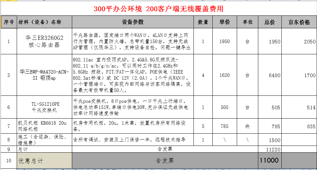Click the total 11220 cell

pos(270,149)
